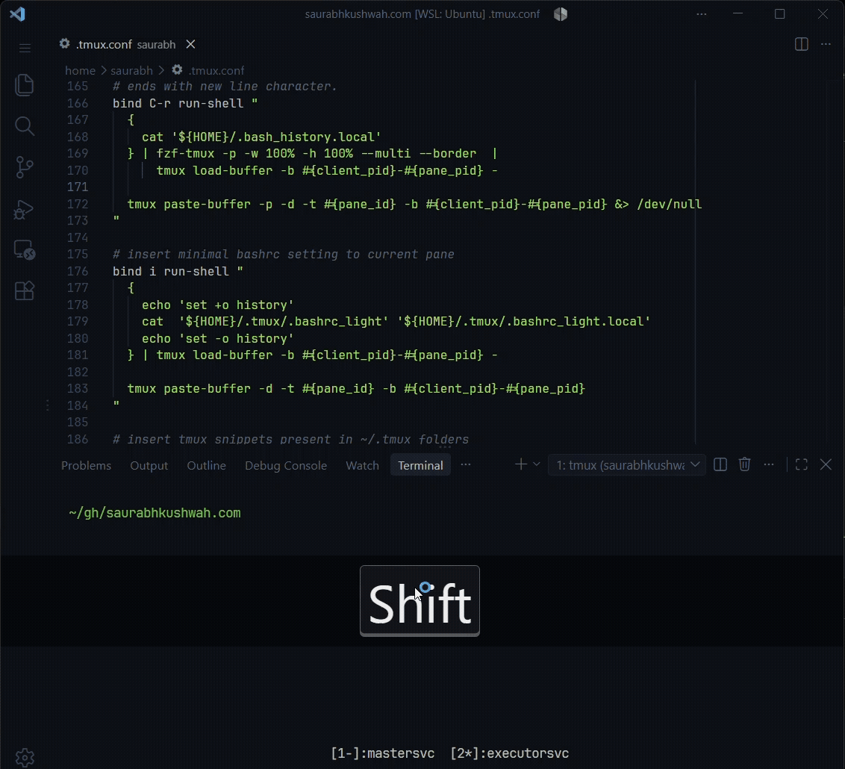Split the terminal
Image resolution: width=845 pixels, height=769 pixels.
point(720,464)
